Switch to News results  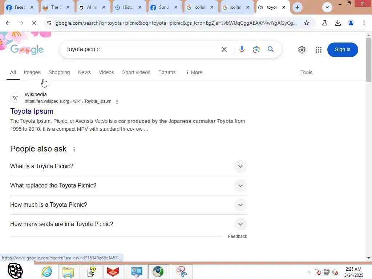(84, 72)
